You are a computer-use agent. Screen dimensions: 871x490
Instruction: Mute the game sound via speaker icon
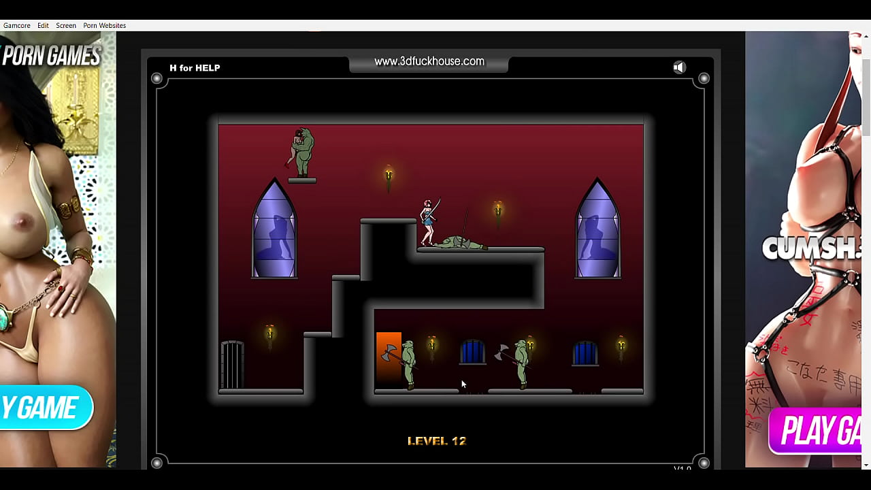[x=679, y=67]
